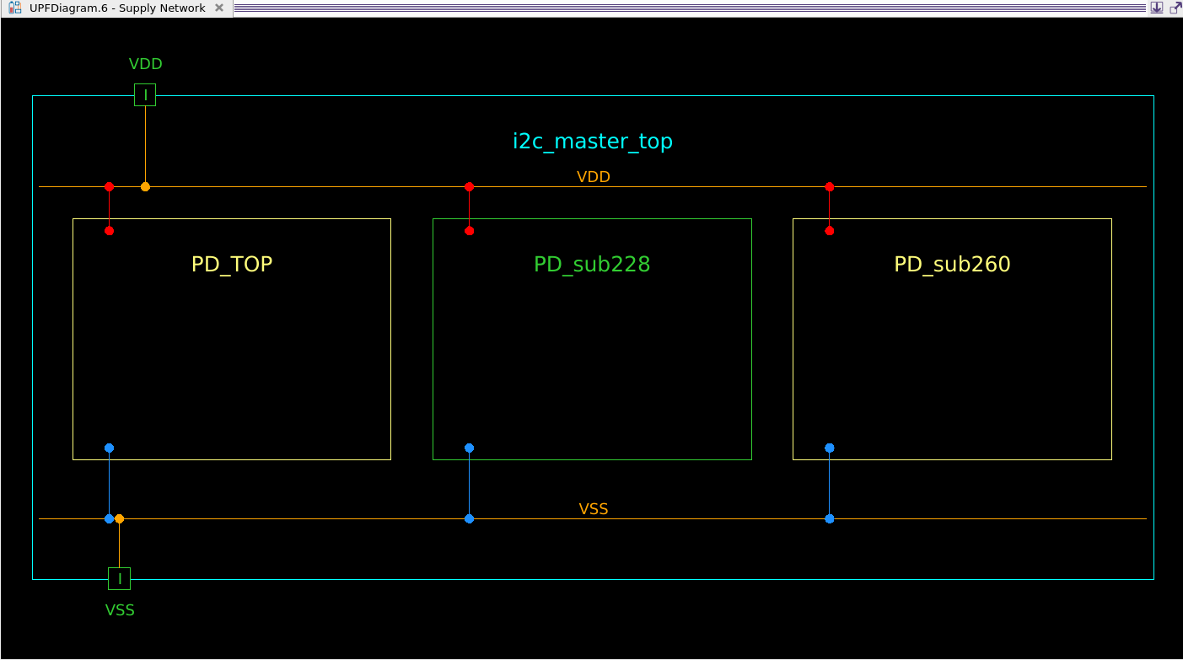1183x660 pixels.
Task: Click the orange VDD supply net label
Action: (x=594, y=177)
